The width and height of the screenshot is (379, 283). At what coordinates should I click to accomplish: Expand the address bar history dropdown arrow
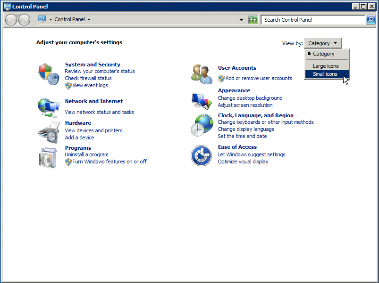click(241, 20)
